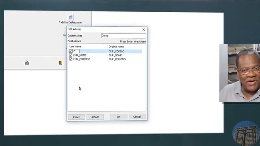This screenshot has width=260, height=146.
Task: Click the presenter webcam thumbnail
Action: [240, 73]
